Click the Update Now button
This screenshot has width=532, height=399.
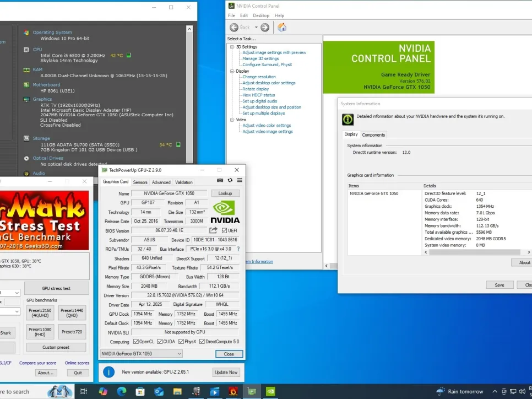226,372
